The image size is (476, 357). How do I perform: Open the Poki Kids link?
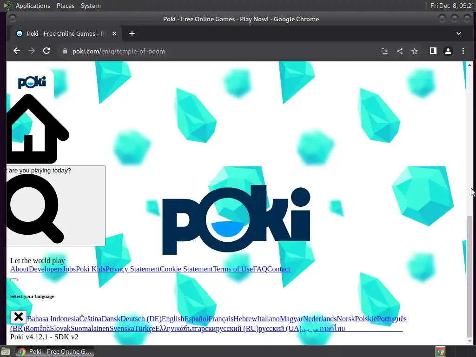tap(91, 269)
